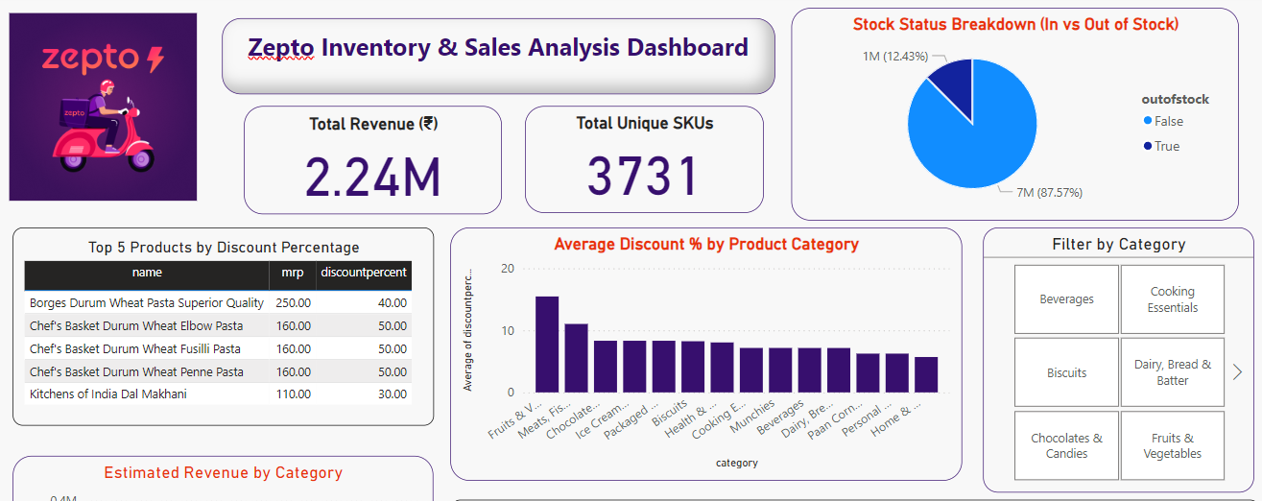The image size is (1262, 501).
Task: Click the Health &... bar in chart
Action: [x=722, y=368]
